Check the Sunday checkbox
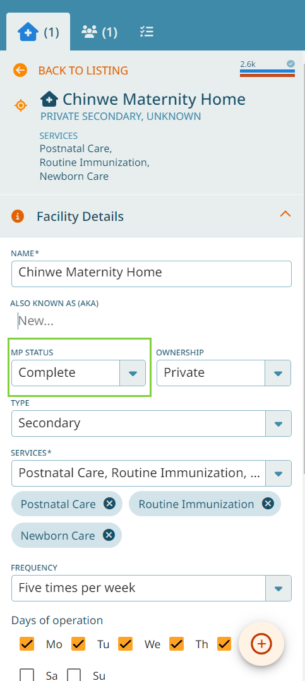 point(74,675)
